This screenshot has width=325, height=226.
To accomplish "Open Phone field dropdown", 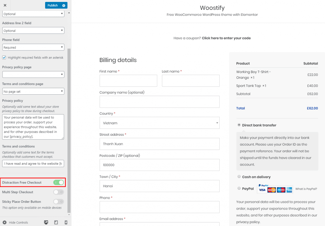I will point(33,47).
